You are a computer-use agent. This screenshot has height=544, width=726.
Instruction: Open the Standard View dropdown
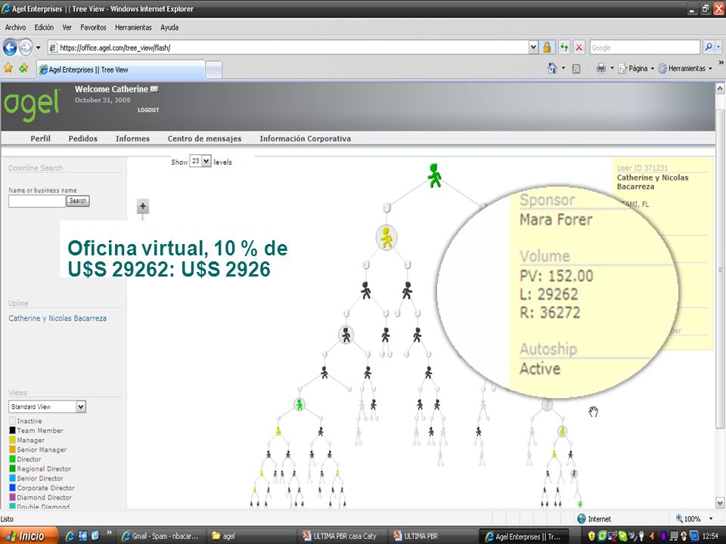pyautogui.click(x=47, y=406)
